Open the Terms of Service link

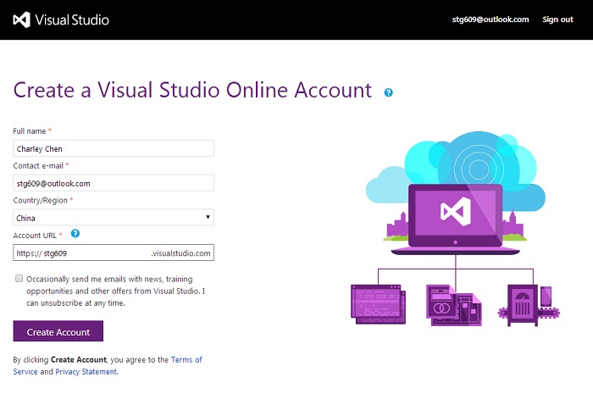[x=108, y=365]
